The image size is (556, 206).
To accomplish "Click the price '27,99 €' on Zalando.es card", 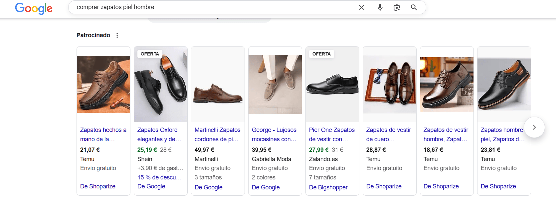I will pyautogui.click(x=319, y=150).
